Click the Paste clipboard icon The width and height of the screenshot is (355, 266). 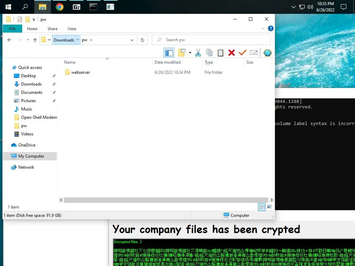pos(220,53)
